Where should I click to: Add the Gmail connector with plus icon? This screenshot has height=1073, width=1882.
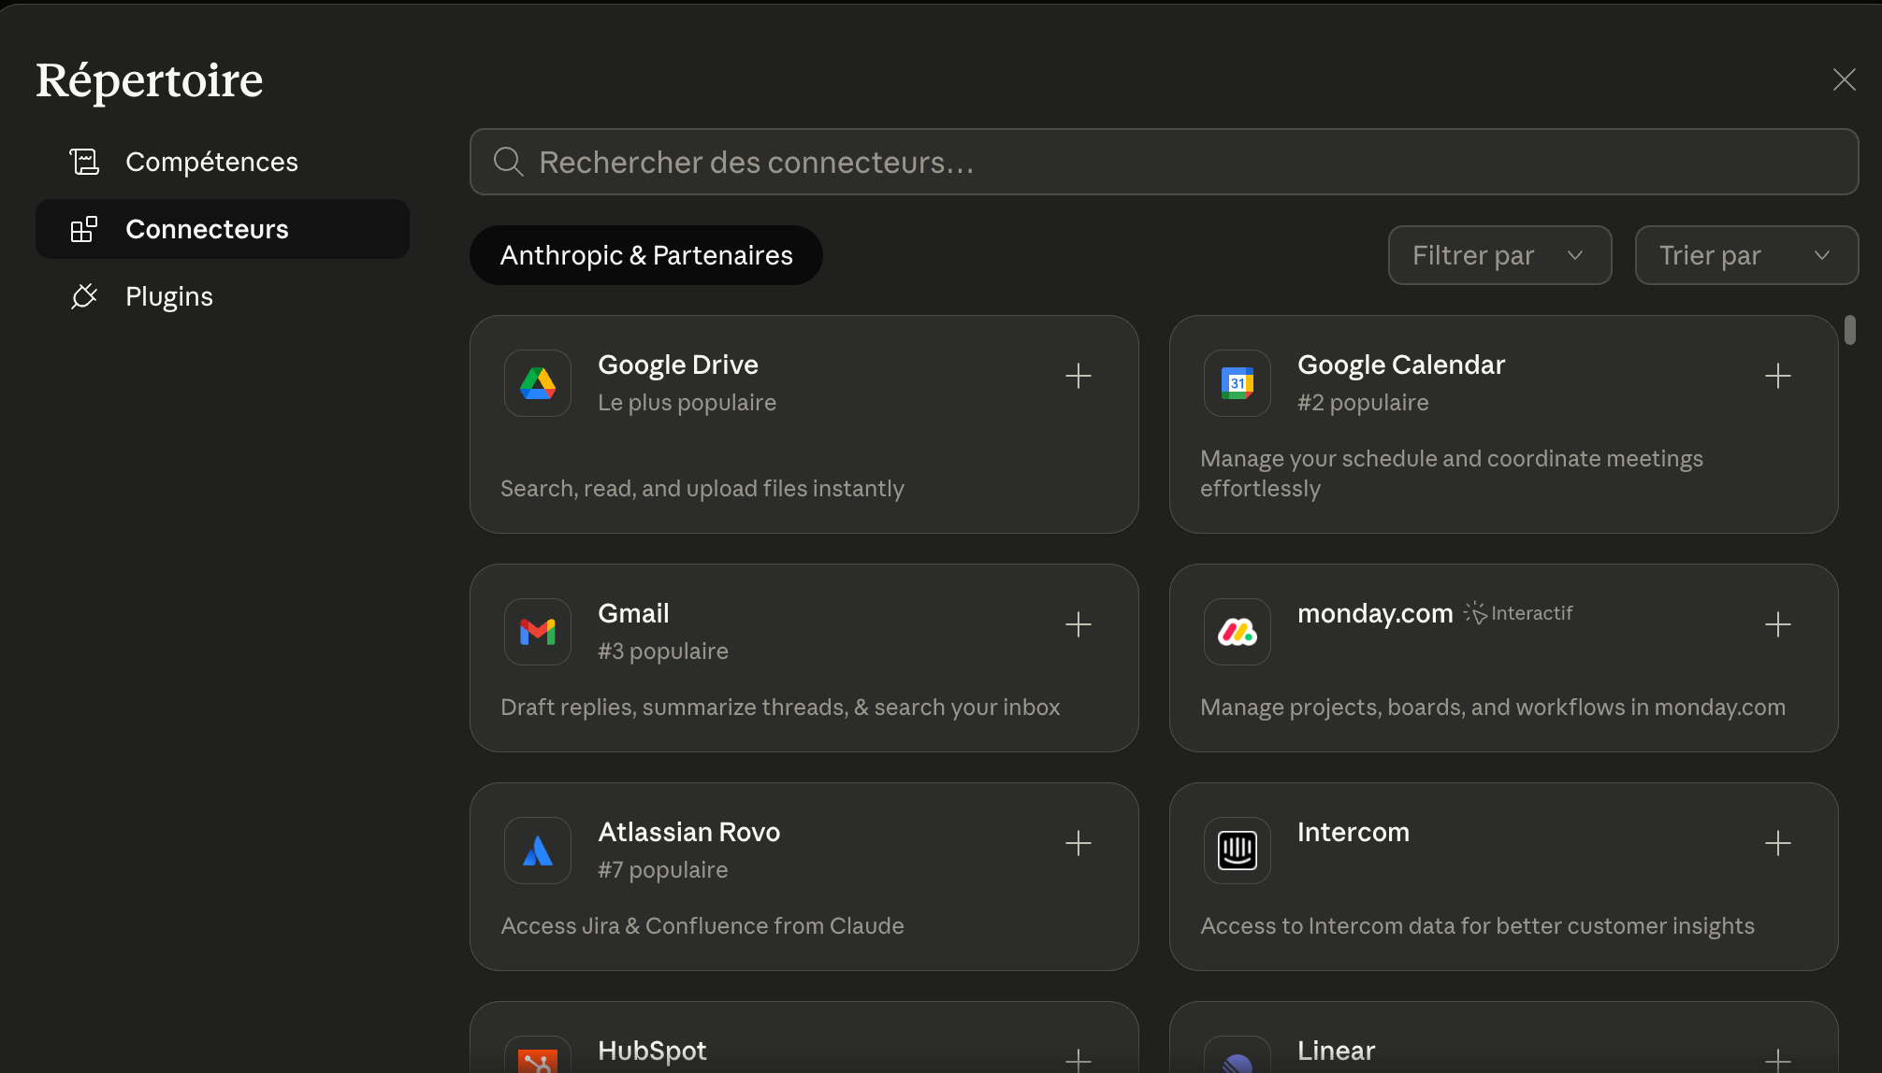click(x=1078, y=624)
